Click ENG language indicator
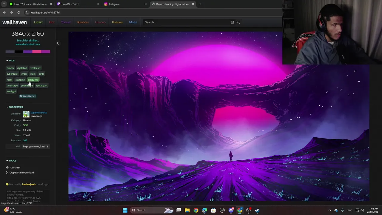382x215 pixels. pyautogui.click(x=350, y=210)
